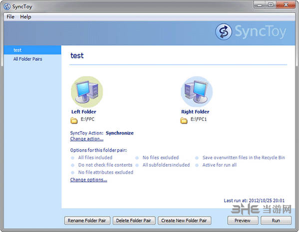Image resolution: width=299 pixels, height=232 pixels.
Task: Click the Delete Folder Pair button
Action: 134,221
